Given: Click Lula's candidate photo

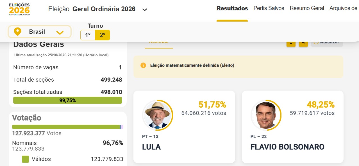Looking at the screenshot, I should [157, 115].
